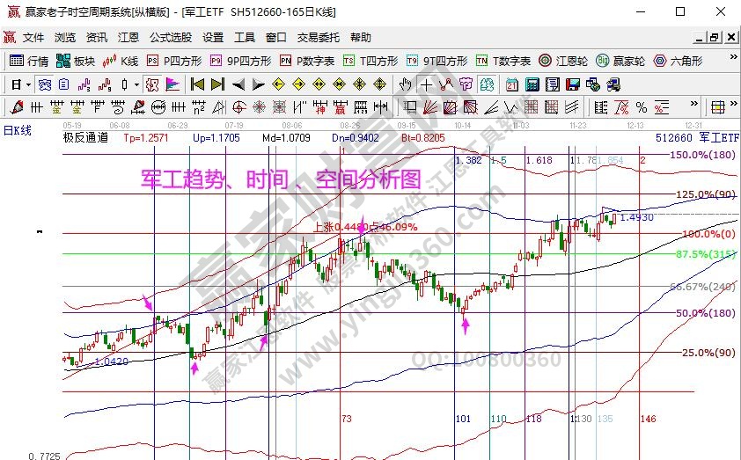Open the 公式选股 menu
This screenshot has width=741, height=460.
[171, 38]
